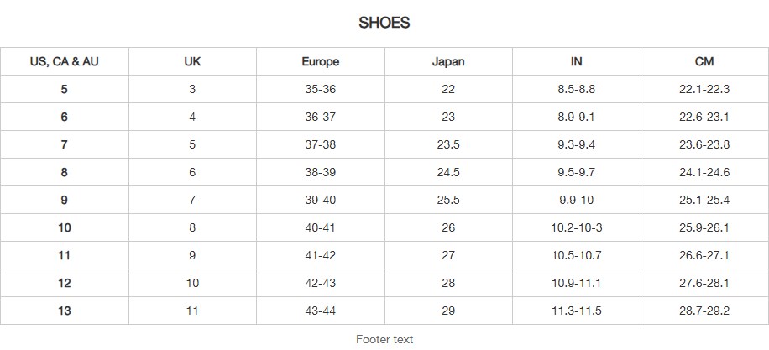Click US size 13 cell
Viewport: 769px width, 350px height.
tap(65, 311)
